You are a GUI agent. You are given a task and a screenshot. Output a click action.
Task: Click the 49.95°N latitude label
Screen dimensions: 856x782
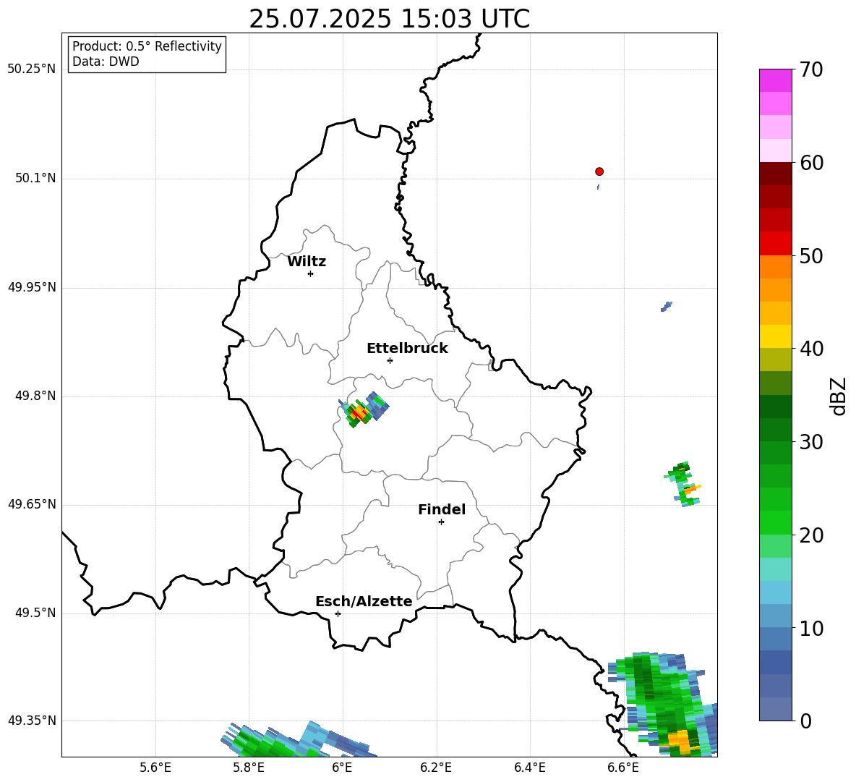[x=31, y=287]
